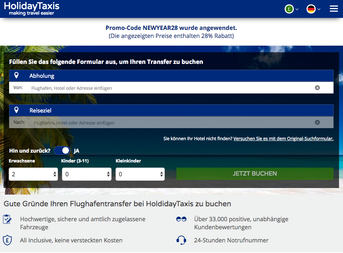Open the Kinder (3-11) count dropdown
This screenshot has height=253, width=343.
87,174
